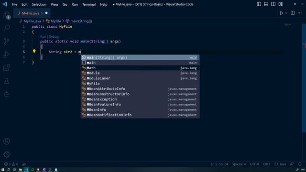Select the ModuleLayer suggestion
Screen dimensions: 306x172
point(140,78)
